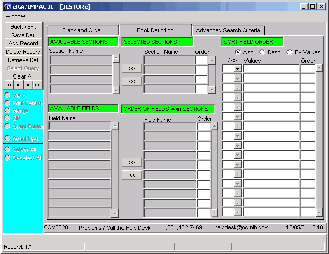Click the eRA/IMPAC II application title icon

click(x=7, y=7)
